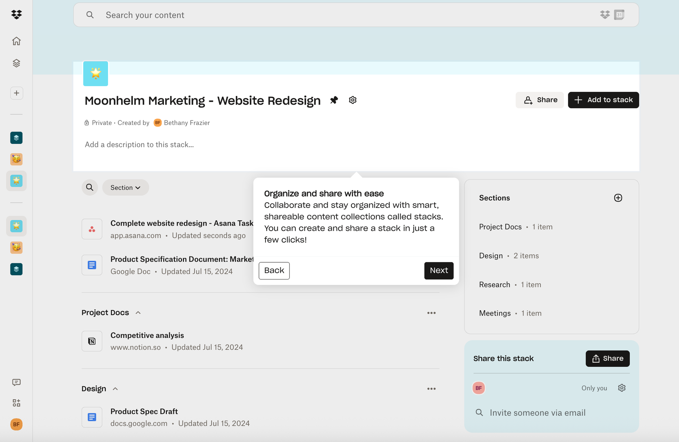Open the feedback chat icon
This screenshot has height=442, width=679.
(x=16, y=383)
